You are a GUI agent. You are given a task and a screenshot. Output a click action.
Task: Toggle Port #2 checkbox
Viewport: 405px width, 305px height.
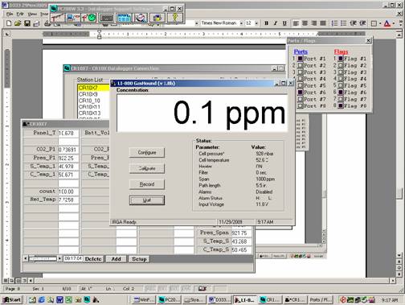pyautogui.click(x=300, y=65)
